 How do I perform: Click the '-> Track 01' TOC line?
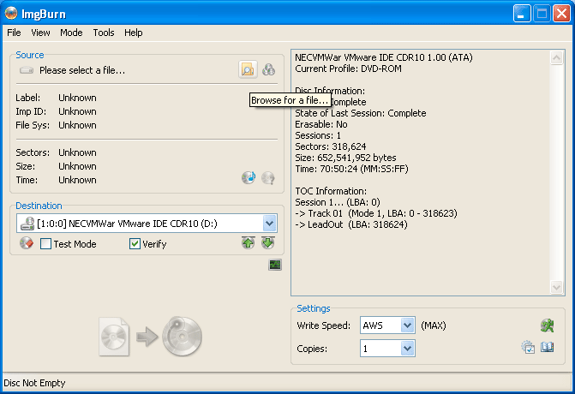coord(376,213)
